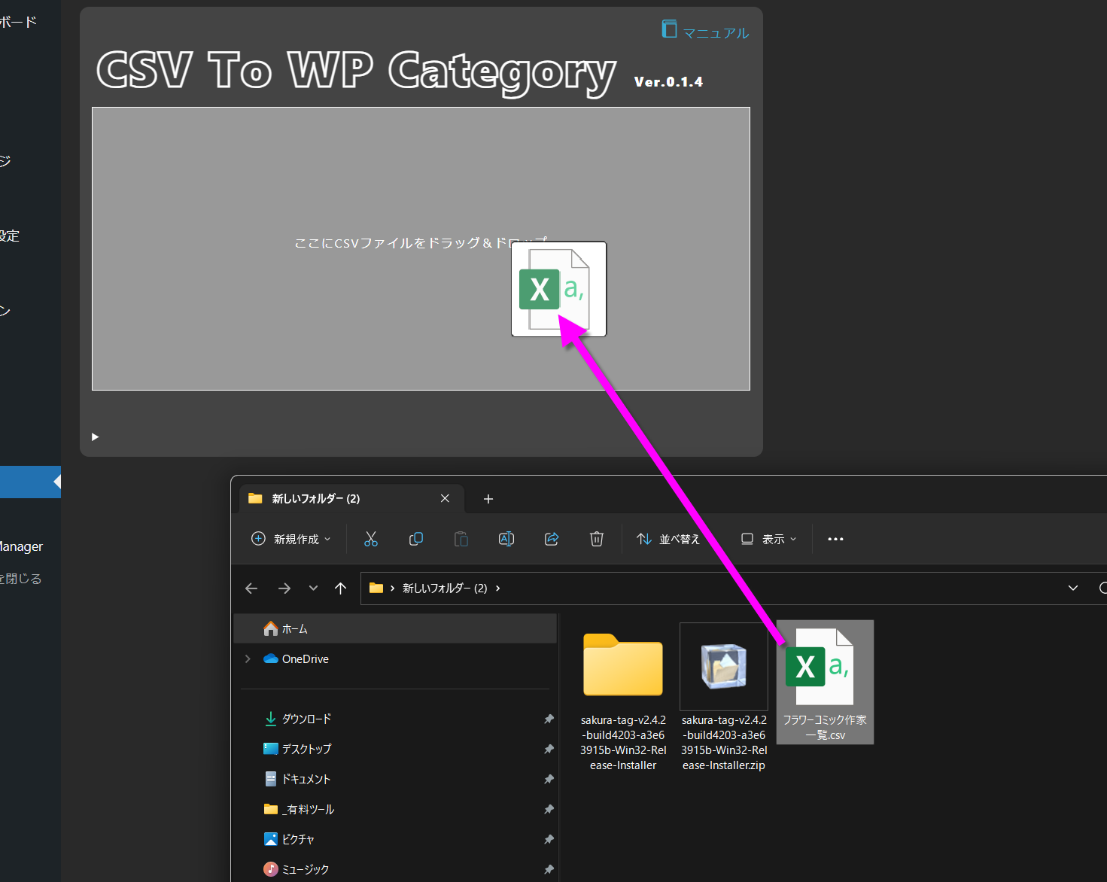
Task: Open the 並べ替え sort button
Action: coord(668,539)
